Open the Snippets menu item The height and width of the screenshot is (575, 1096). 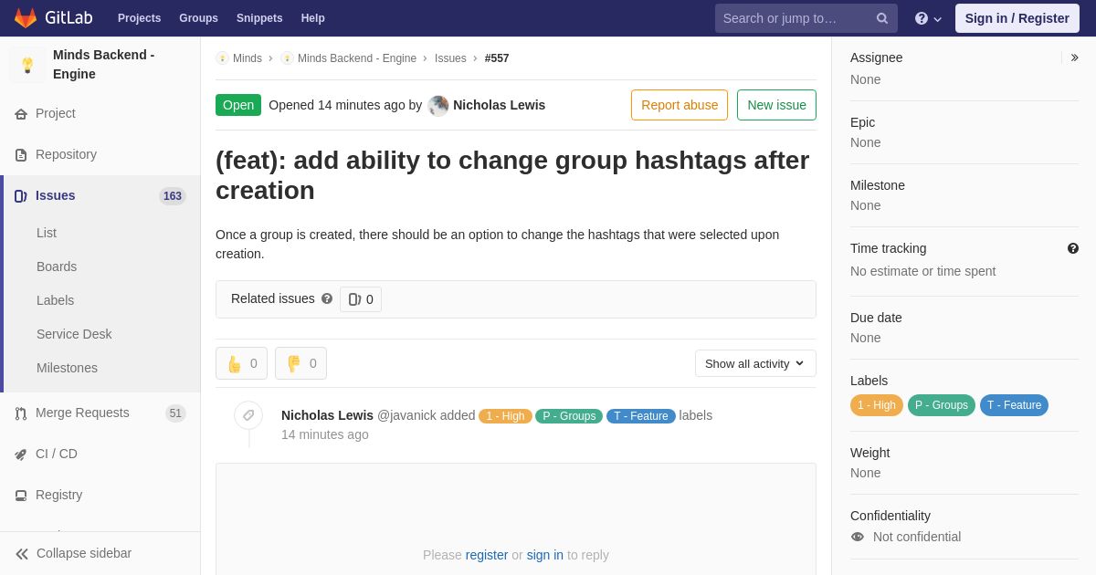click(259, 18)
